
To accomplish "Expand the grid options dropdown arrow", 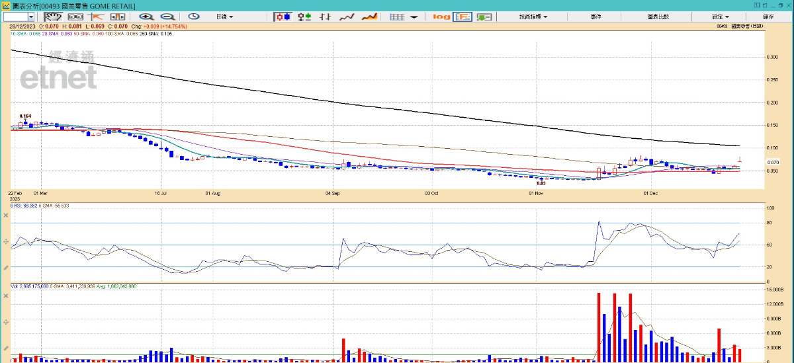I will [x=414, y=16].
